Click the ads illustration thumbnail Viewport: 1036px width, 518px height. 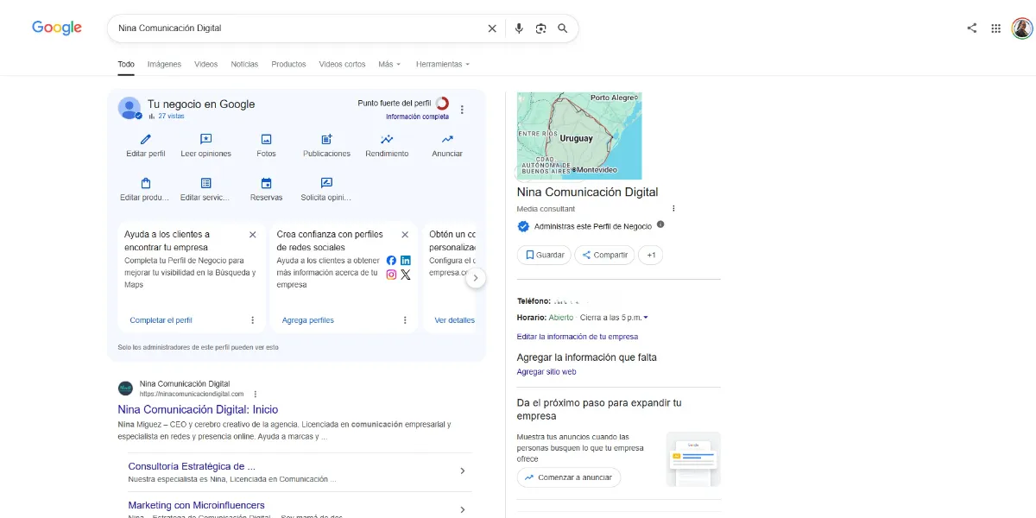tap(693, 459)
